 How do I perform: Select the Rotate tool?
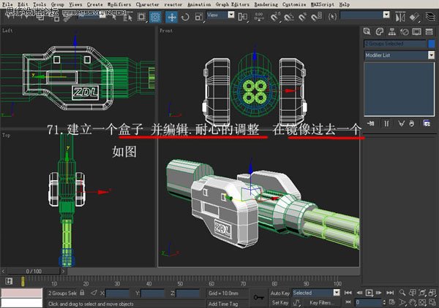pyautogui.click(x=185, y=17)
